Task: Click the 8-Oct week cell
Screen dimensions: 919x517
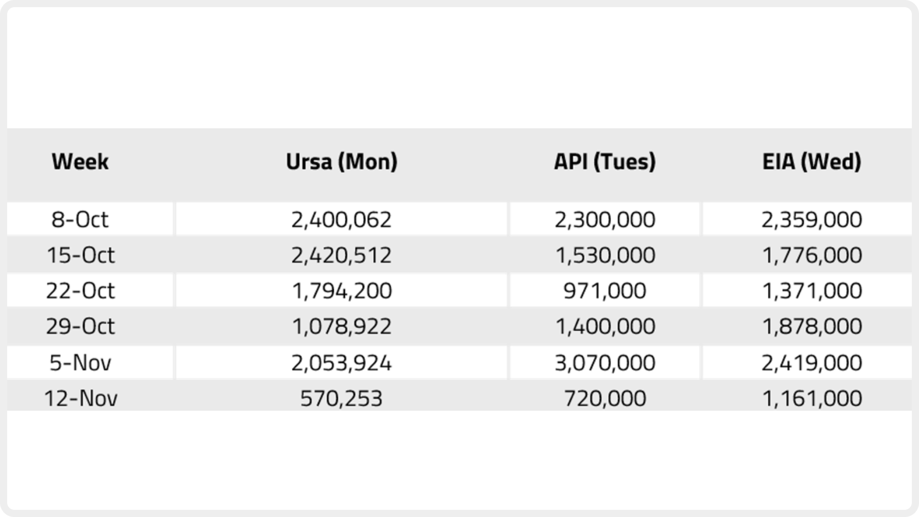Action: 80,220
